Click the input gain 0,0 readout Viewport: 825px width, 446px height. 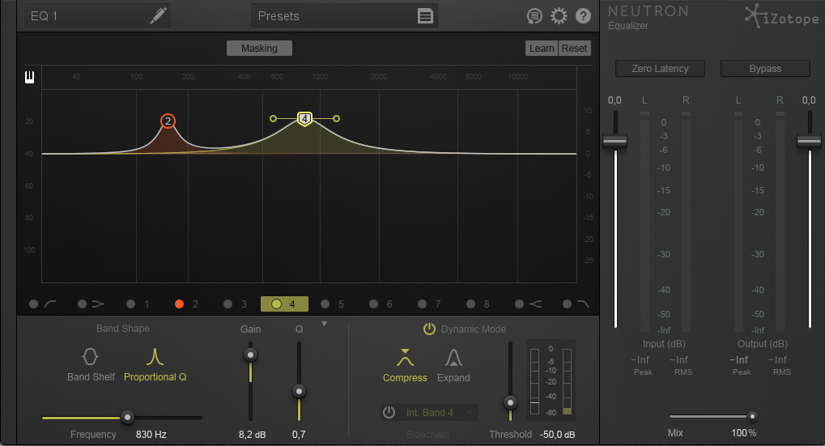pyautogui.click(x=614, y=100)
